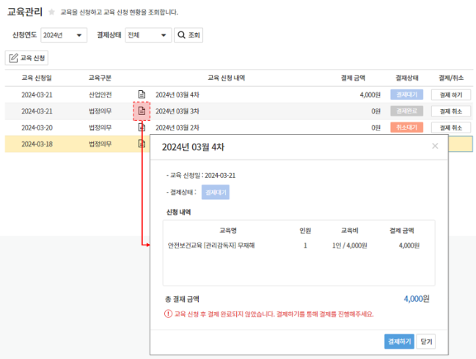Click 결제 취소 for 03월 2차 row
The height and width of the screenshot is (359, 476).
451,127
